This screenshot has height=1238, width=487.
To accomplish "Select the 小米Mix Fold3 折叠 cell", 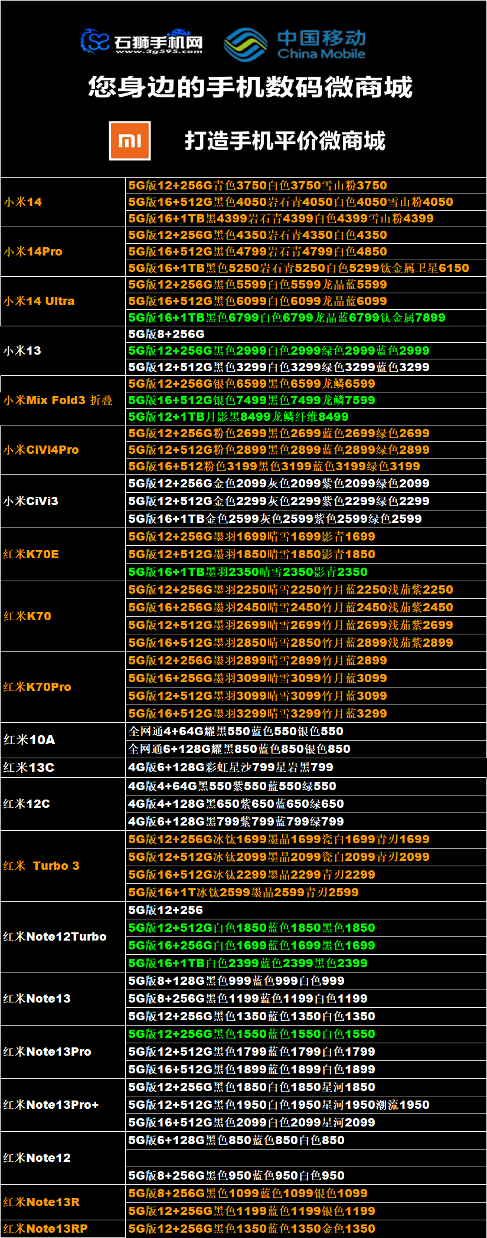I will [x=63, y=400].
